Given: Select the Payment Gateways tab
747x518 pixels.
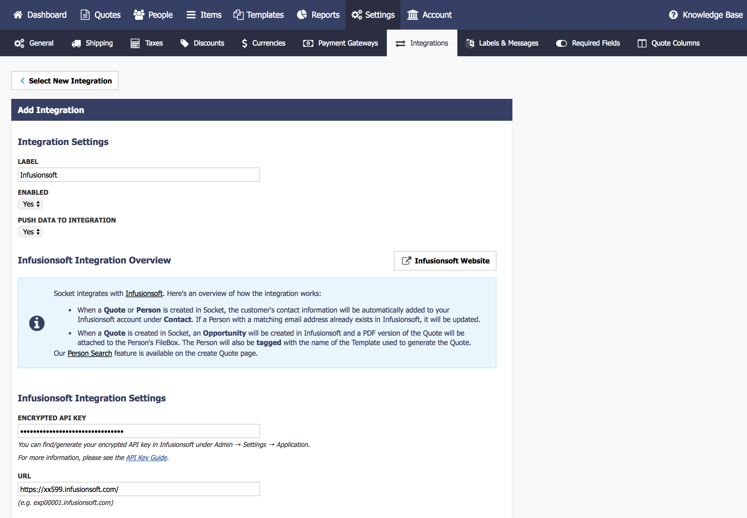Looking at the screenshot, I should [340, 43].
